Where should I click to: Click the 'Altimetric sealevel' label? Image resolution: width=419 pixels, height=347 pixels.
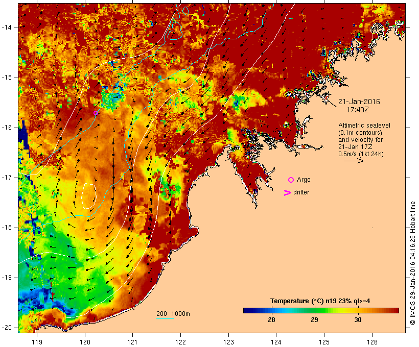364,126
